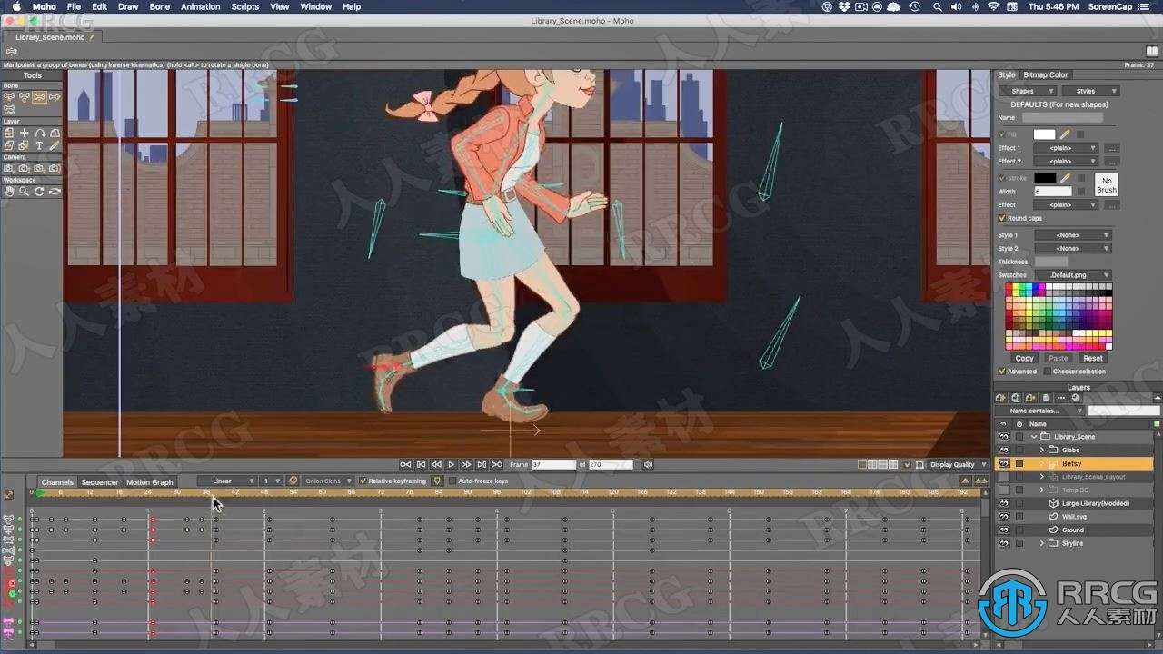The width and height of the screenshot is (1163, 654).
Task: Click the Stroke black color swatch
Action: click(x=1045, y=178)
